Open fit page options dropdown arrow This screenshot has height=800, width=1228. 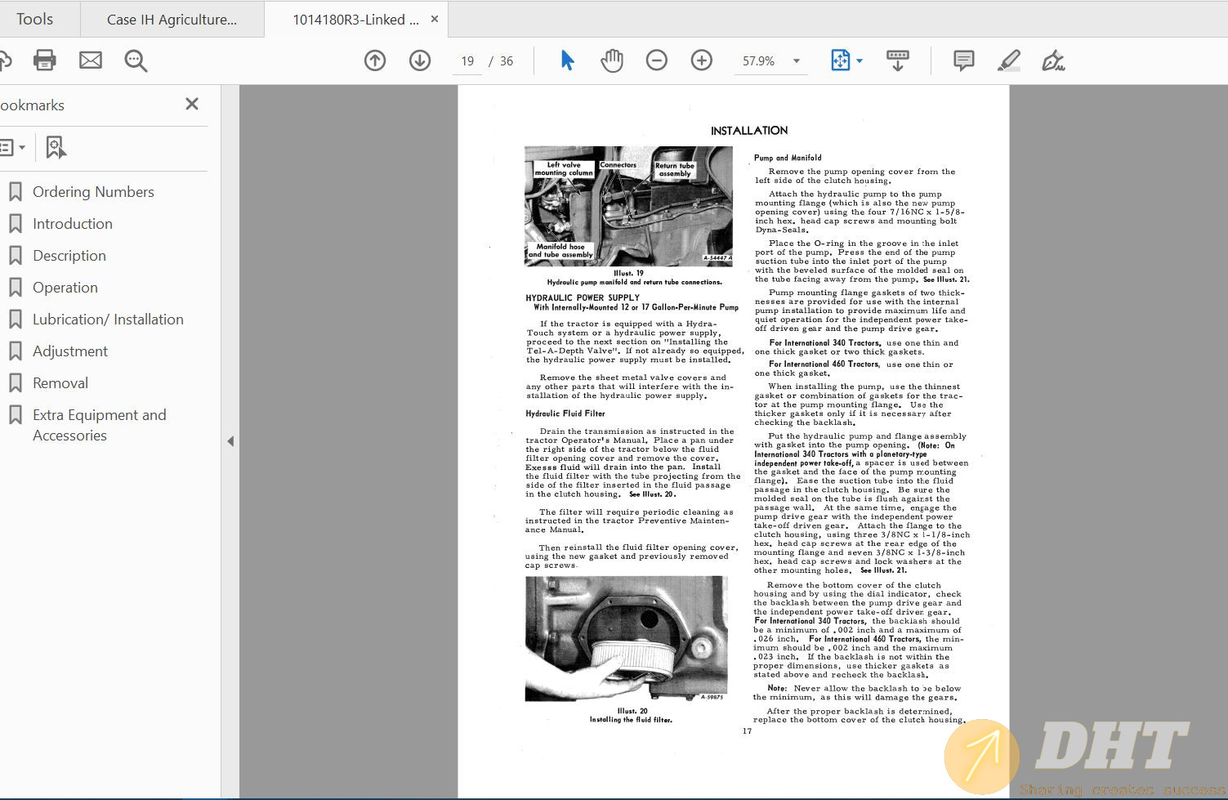860,60
